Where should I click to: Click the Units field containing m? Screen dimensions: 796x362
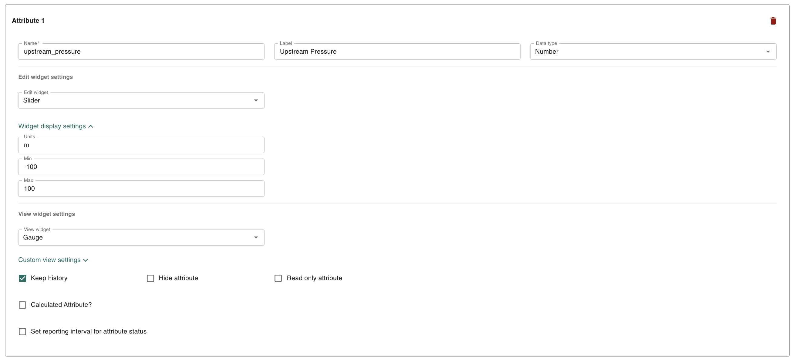(141, 145)
